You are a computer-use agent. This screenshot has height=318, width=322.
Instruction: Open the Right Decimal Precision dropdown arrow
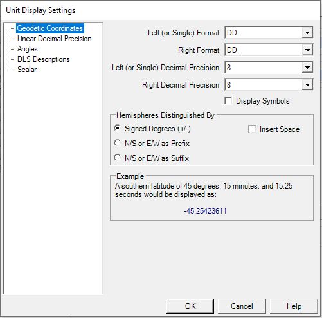[307, 85]
